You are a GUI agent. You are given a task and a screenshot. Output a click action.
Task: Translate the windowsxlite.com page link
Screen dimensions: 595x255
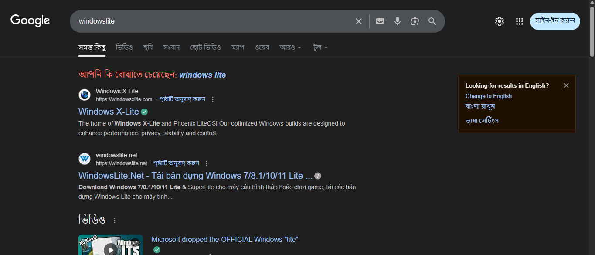[x=182, y=99]
